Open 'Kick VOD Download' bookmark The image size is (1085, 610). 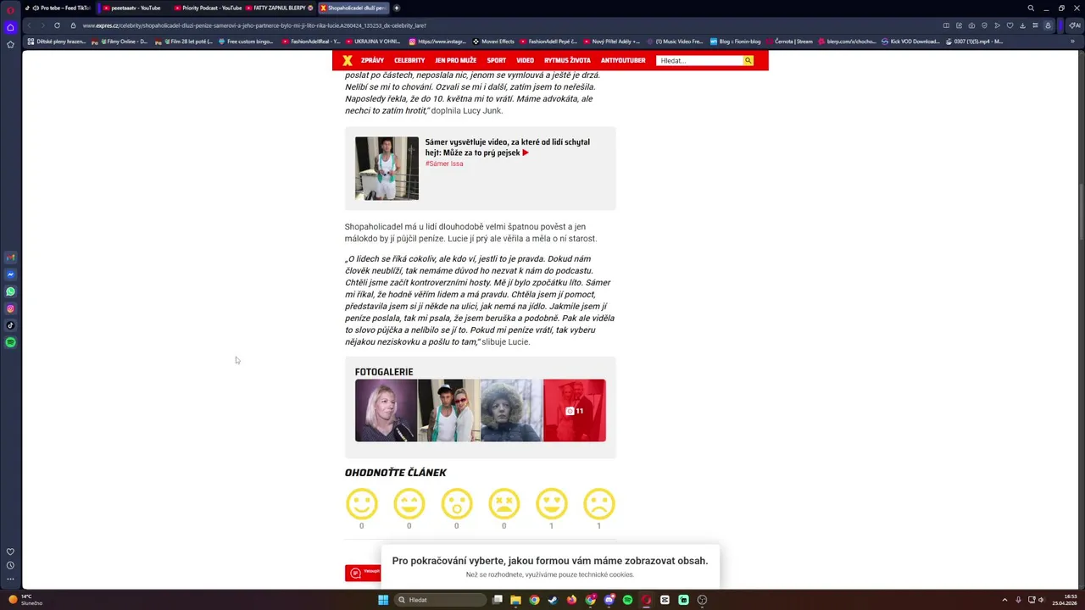click(x=910, y=41)
